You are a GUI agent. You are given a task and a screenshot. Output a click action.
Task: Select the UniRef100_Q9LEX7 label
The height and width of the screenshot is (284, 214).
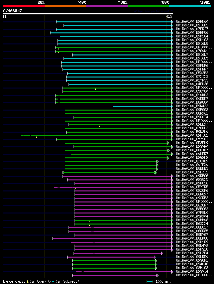[192, 124]
